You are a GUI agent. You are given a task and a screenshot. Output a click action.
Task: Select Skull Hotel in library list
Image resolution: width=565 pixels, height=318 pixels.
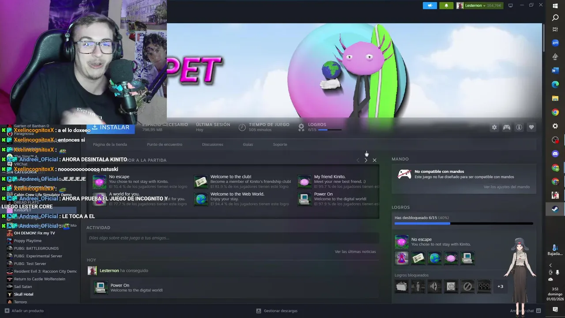point(23,294)
